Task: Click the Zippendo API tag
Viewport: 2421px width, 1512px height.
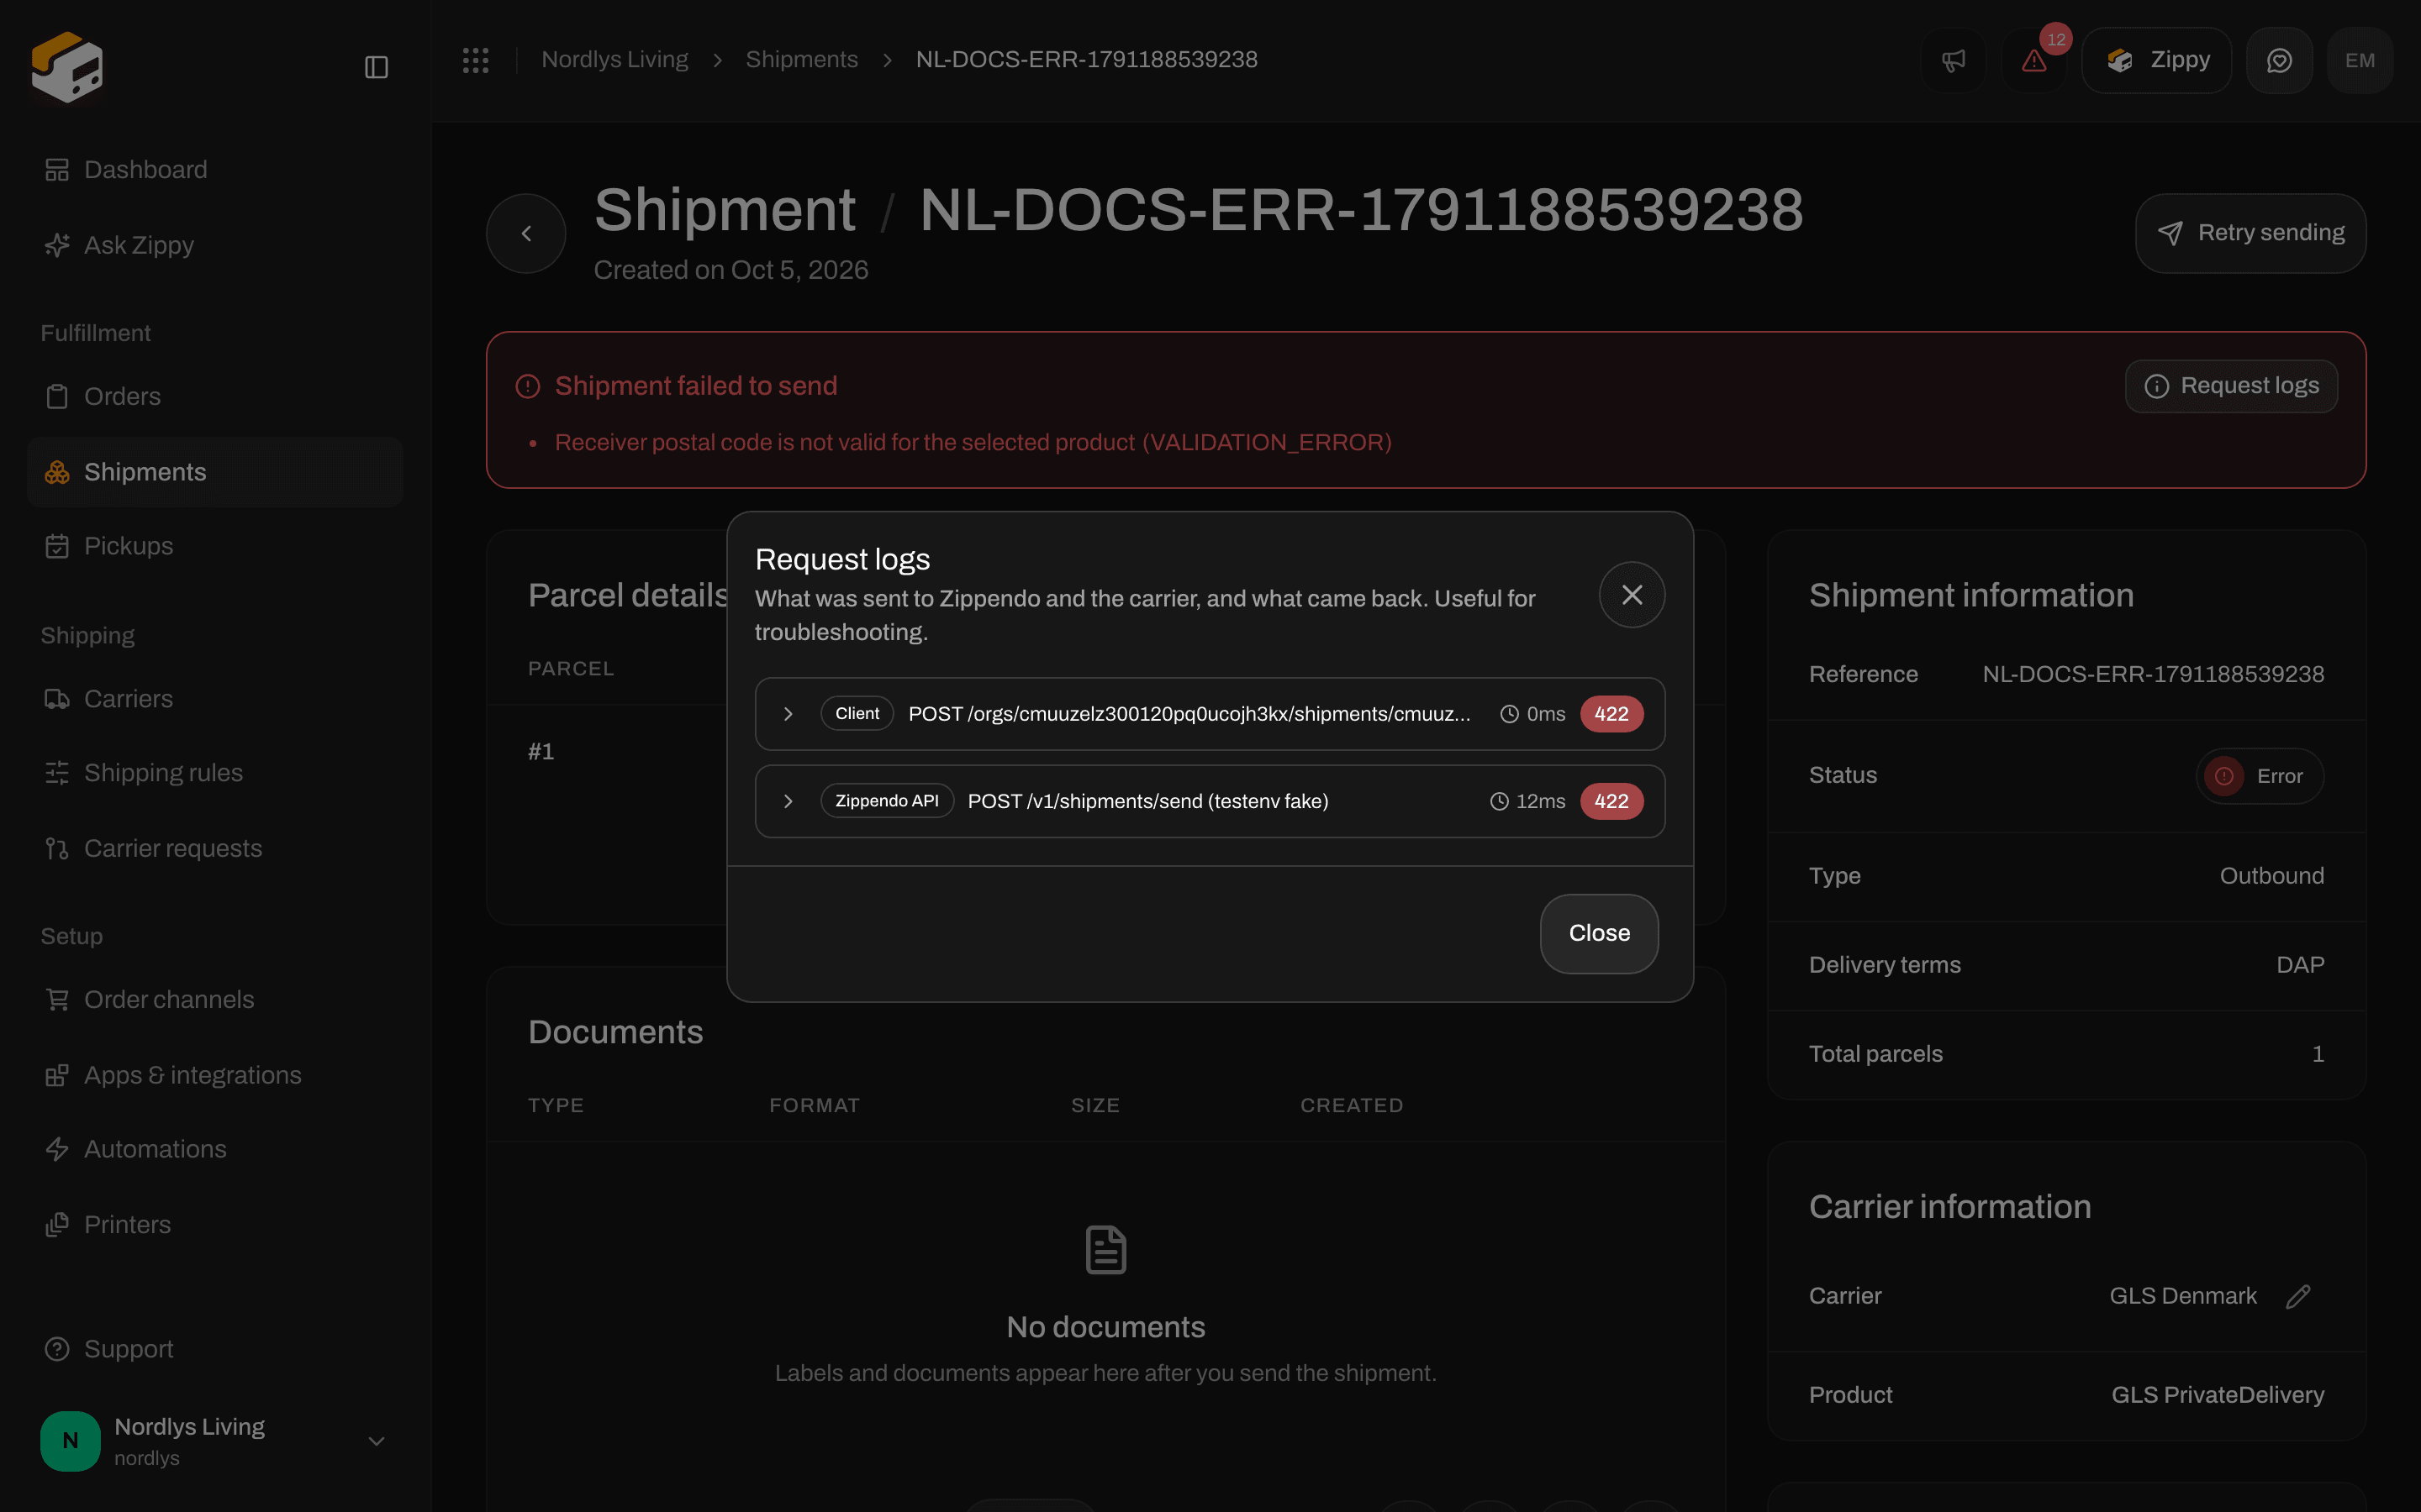Action: click(886, 801)
